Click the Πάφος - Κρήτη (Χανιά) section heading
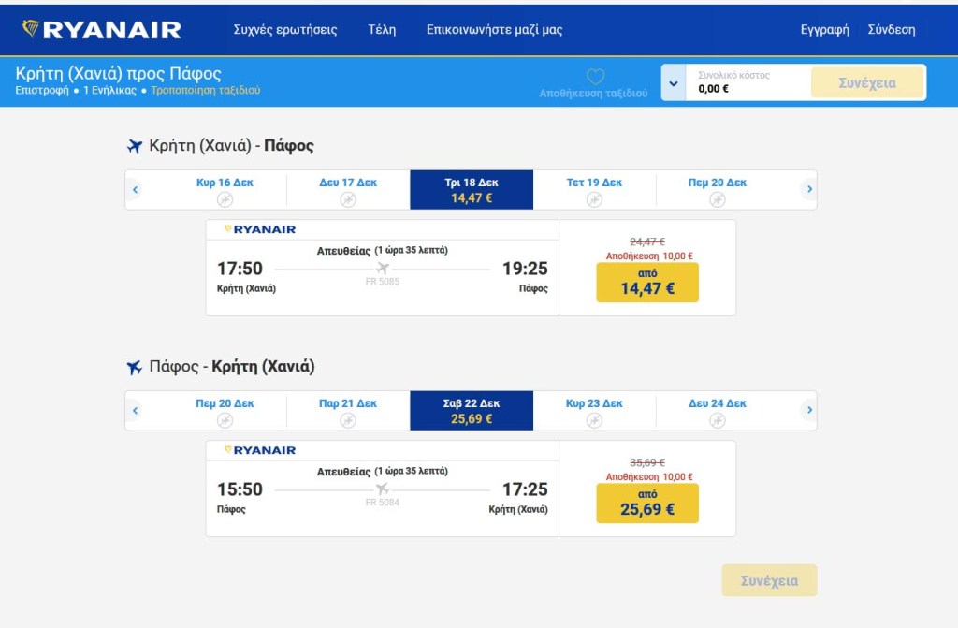 tap(232, 366)
